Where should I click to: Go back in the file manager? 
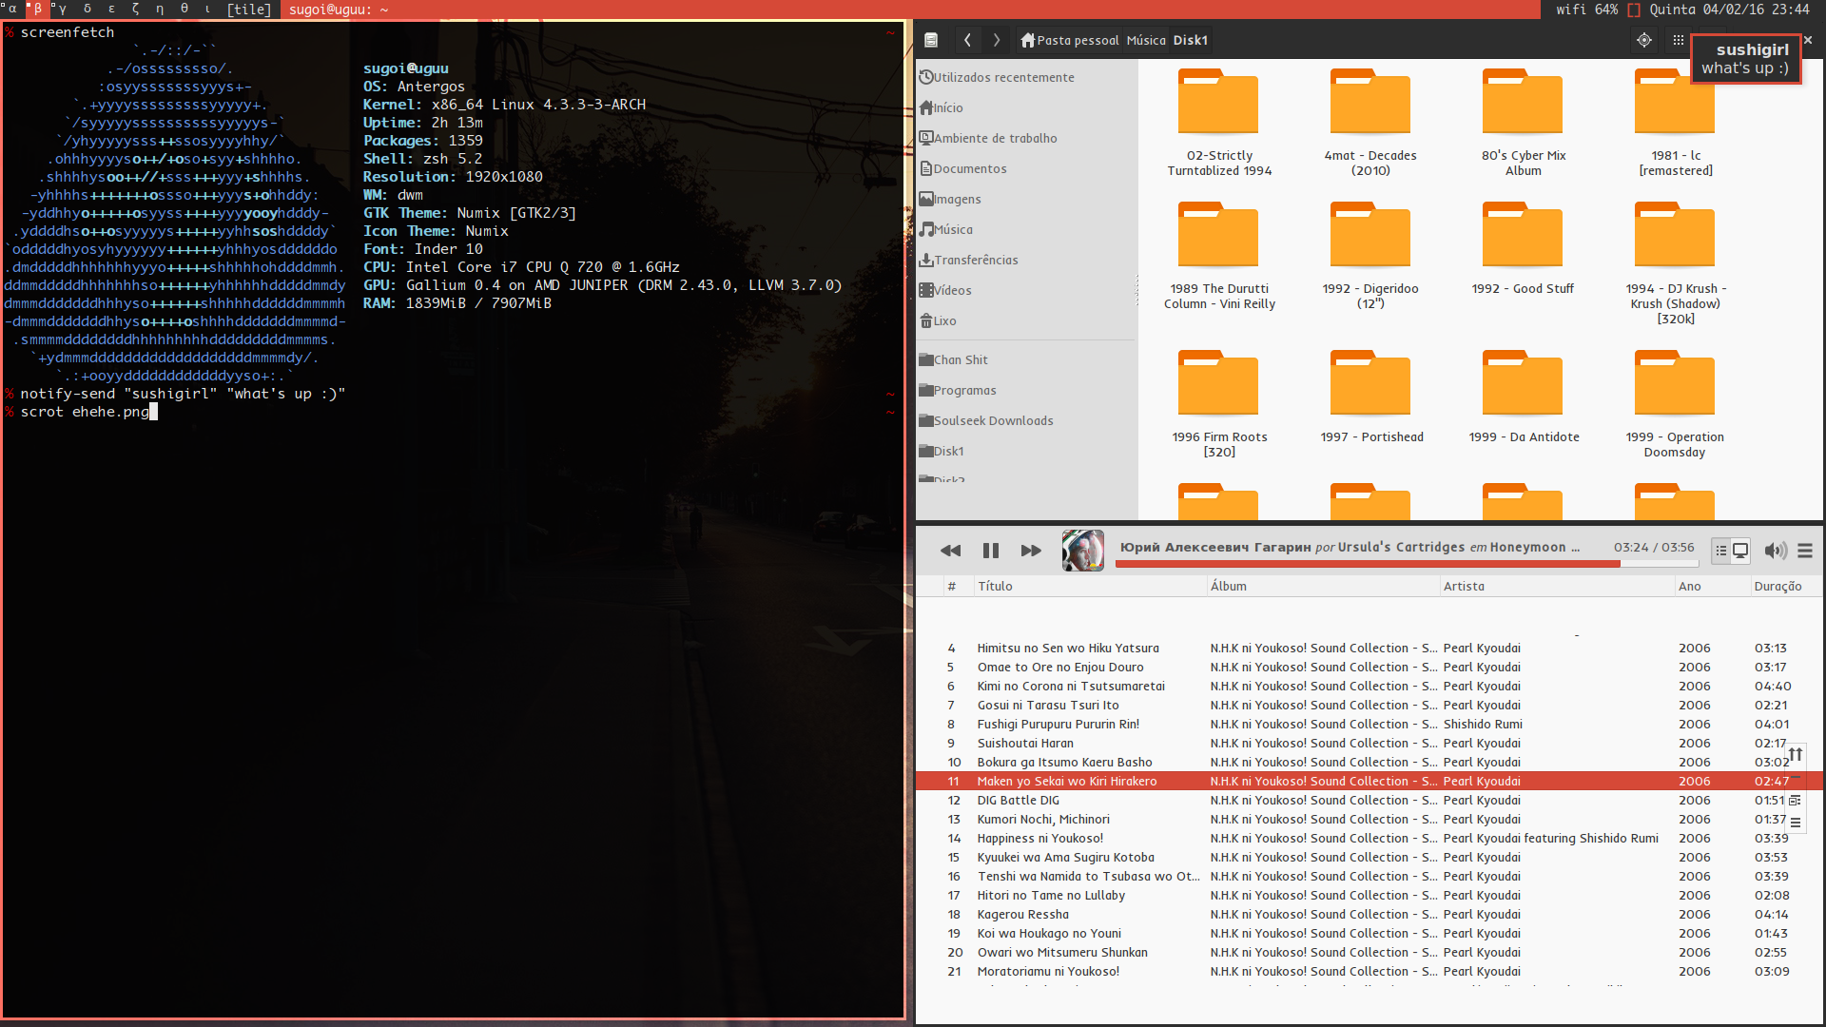pyautogui.click(x=967, y=40)
